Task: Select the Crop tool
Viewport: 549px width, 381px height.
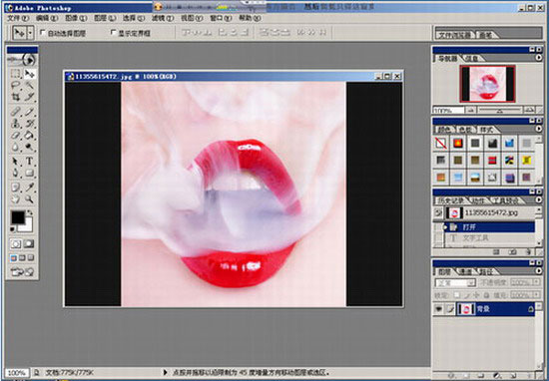Action: 15,97
